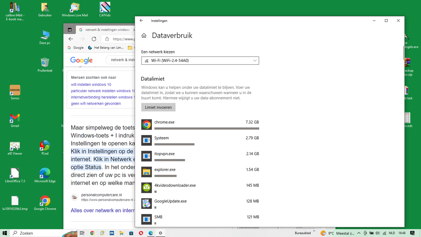
Task: Open the 'geen wifi netwerken gevonden' suggestion
Action: click(96, 103)
